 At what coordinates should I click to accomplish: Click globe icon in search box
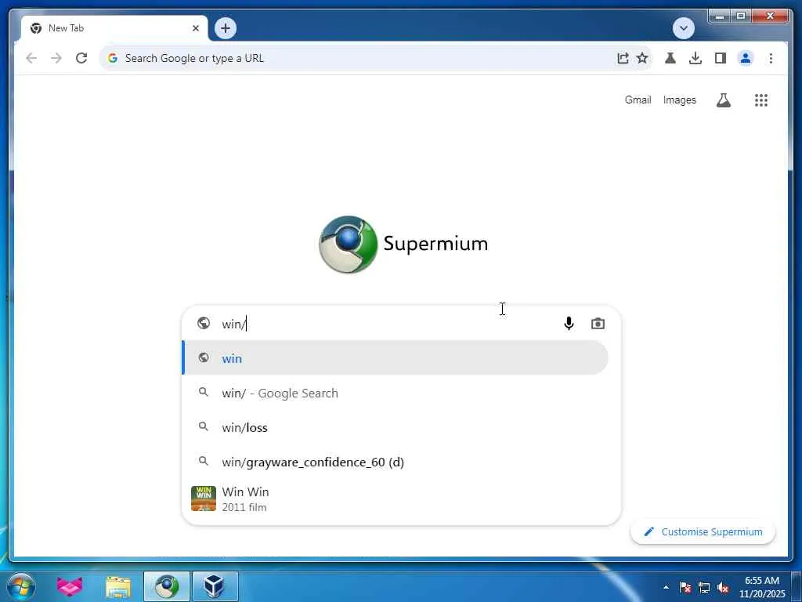coord(204,323)
